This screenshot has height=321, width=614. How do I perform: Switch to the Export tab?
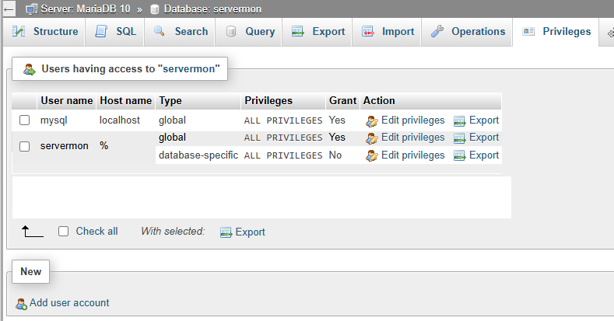tap(318, 32)
